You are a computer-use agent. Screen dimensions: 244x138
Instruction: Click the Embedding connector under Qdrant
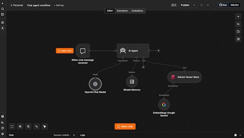(x=173, y=83)
